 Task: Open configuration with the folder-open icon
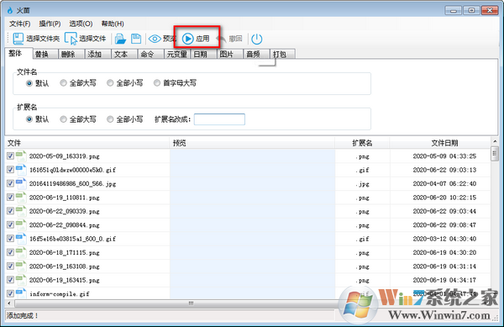point(120,39)
